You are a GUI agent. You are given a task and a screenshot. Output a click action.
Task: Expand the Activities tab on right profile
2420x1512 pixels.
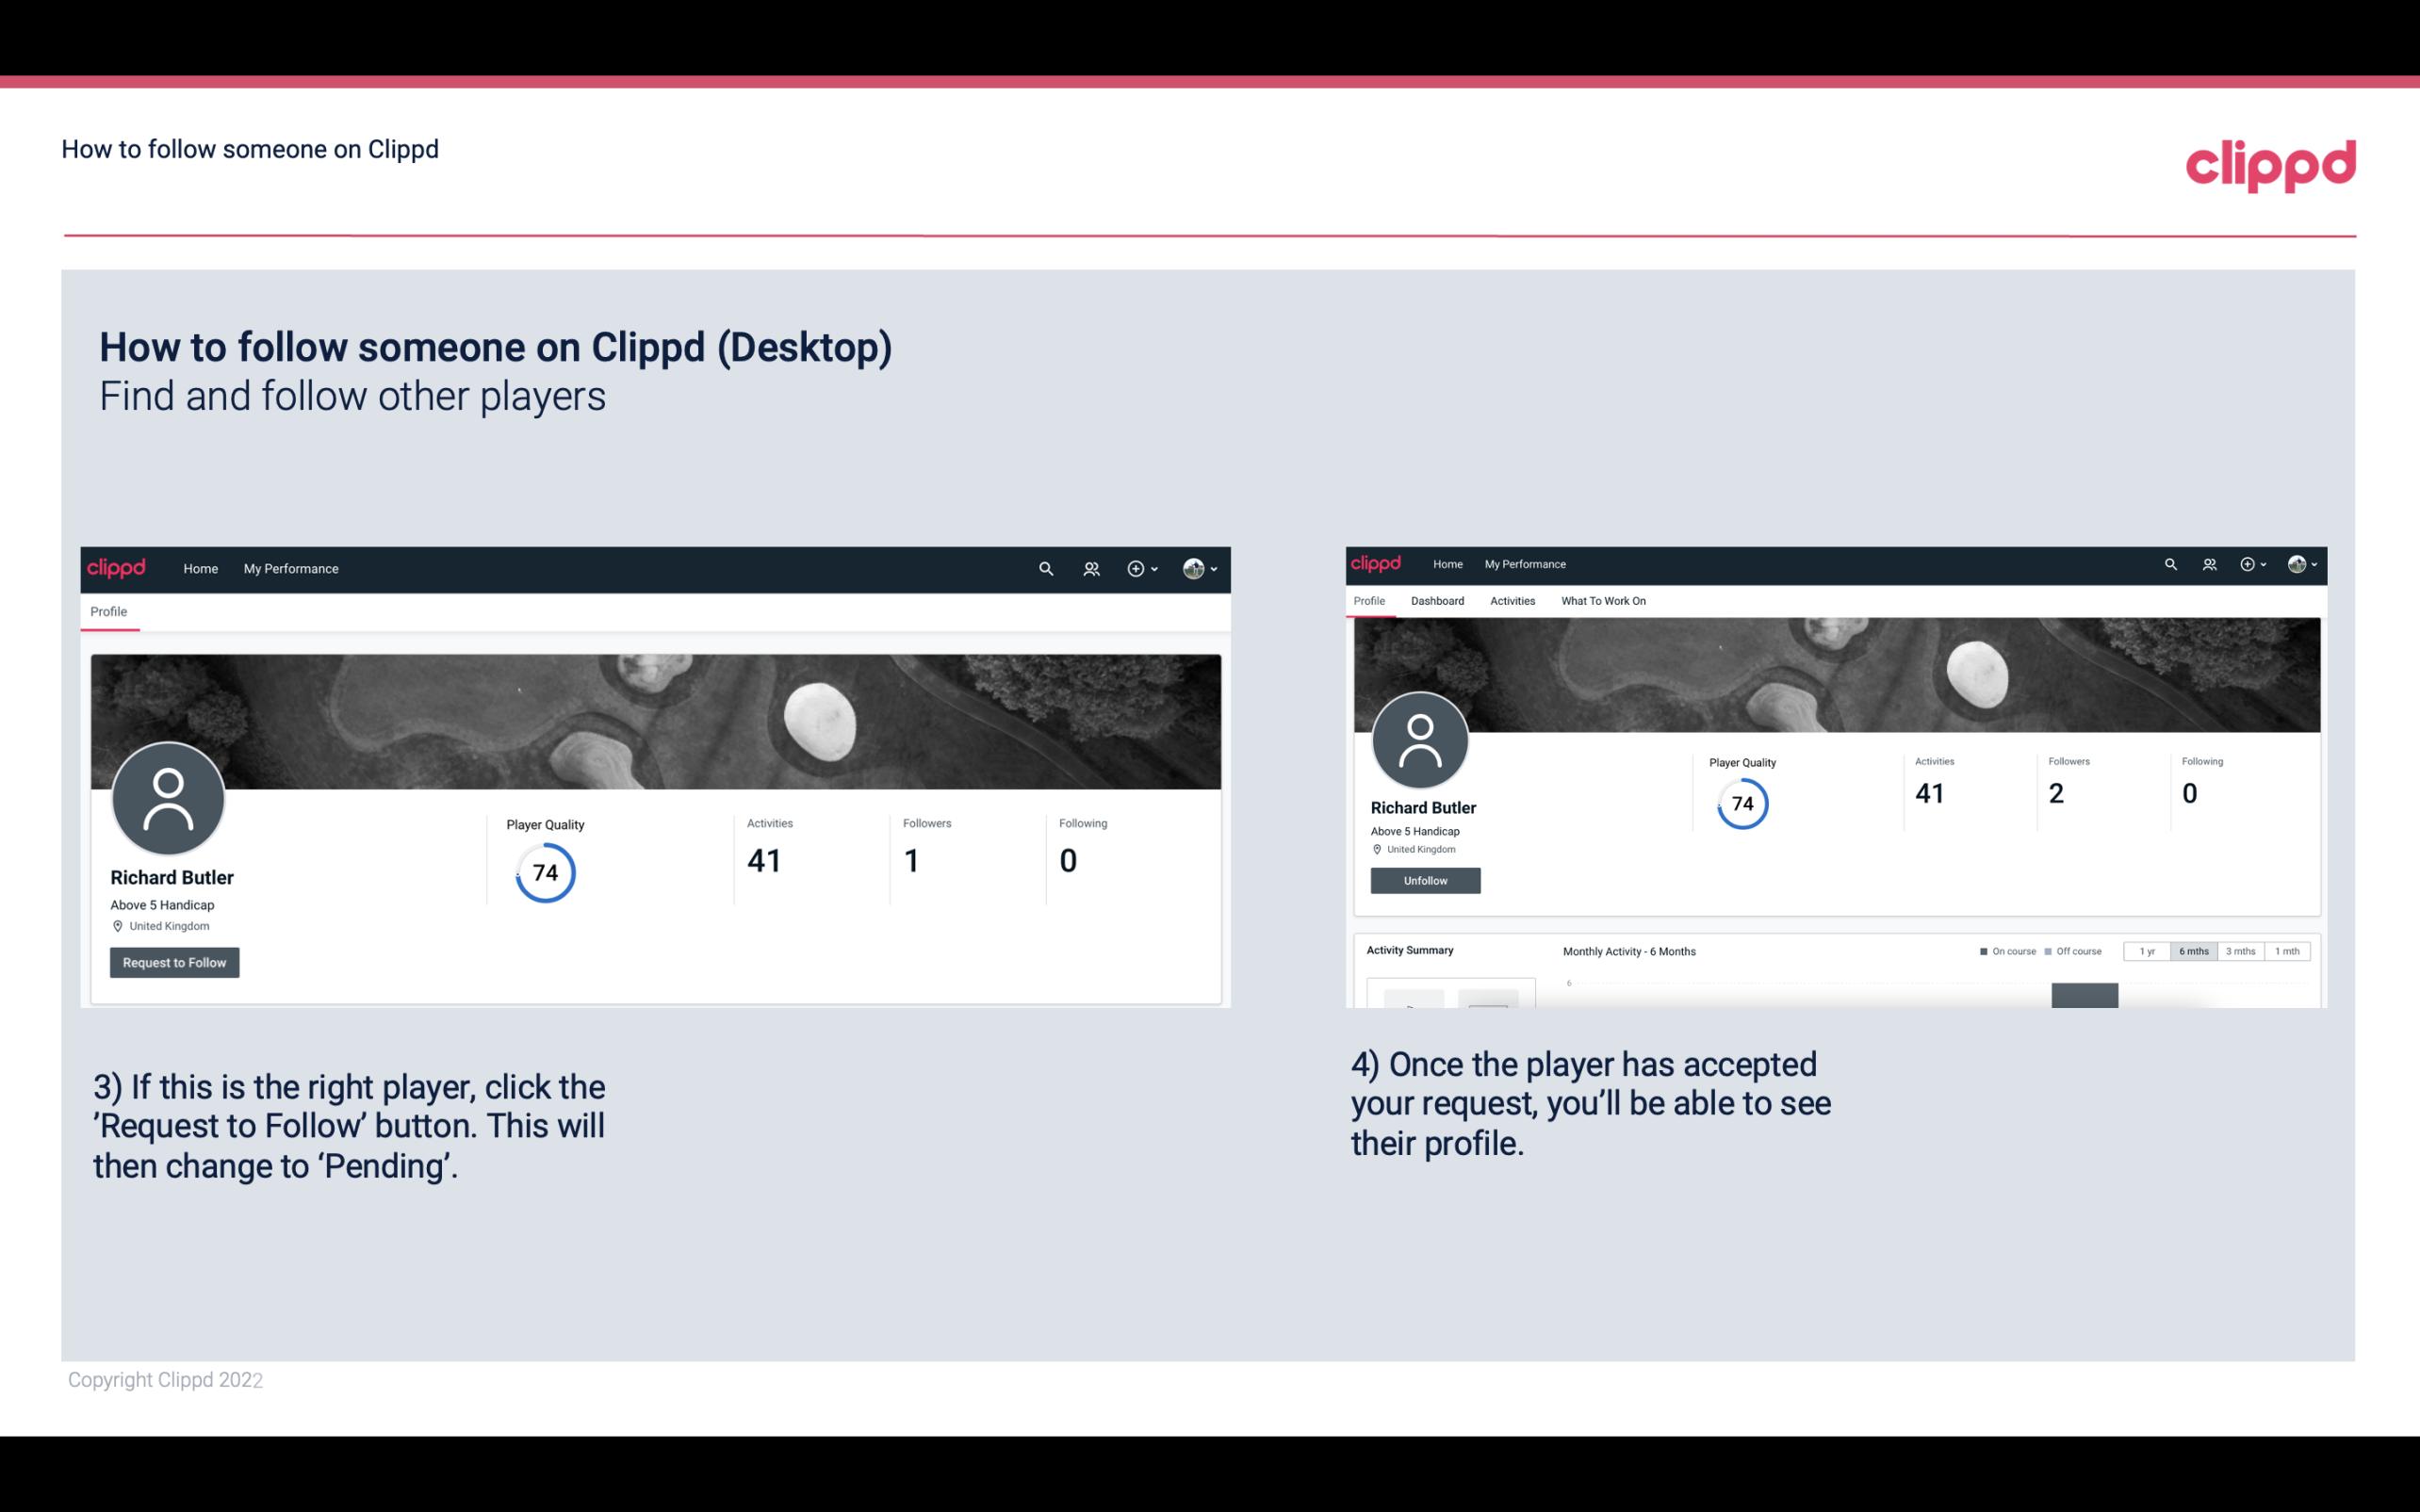[x=1511, y=601]
